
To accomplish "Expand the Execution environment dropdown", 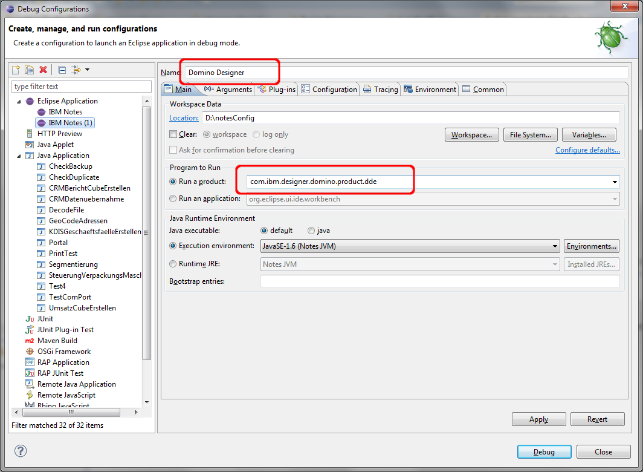I will click(555, 246).
